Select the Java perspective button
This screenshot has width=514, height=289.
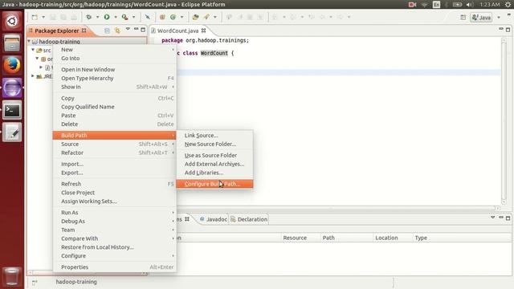tap(481, 18)
